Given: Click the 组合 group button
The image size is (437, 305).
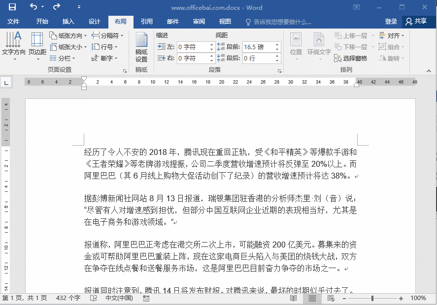Looking at the screenshot, I should point(392,47).
